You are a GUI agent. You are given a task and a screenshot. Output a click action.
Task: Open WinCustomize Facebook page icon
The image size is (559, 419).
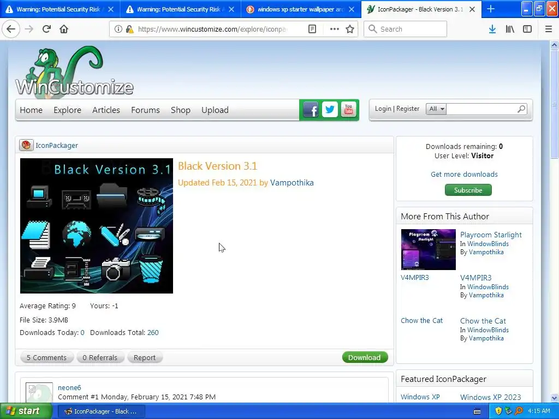[311, 110]
